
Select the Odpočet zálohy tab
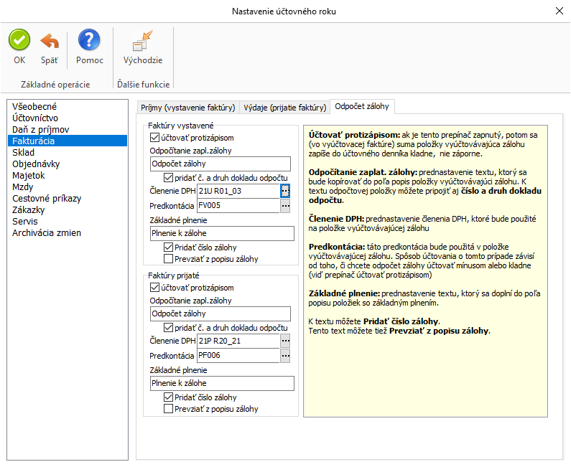(x=362, y=106)
